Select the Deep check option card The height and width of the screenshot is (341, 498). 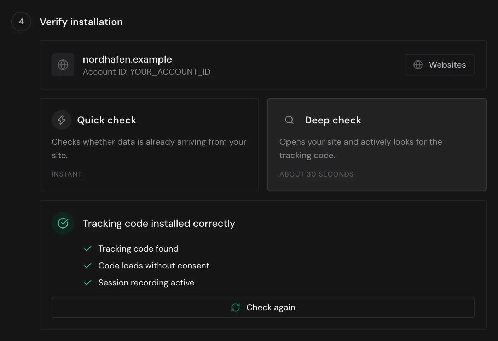point(377,145)
